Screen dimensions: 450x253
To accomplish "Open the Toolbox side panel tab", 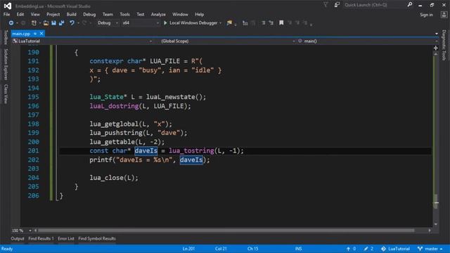I will tap(6, 37).
